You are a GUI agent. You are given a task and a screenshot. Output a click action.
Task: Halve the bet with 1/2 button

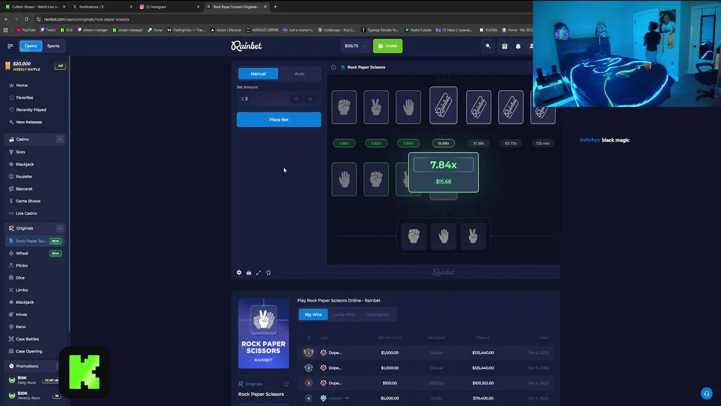pos(296,99)
